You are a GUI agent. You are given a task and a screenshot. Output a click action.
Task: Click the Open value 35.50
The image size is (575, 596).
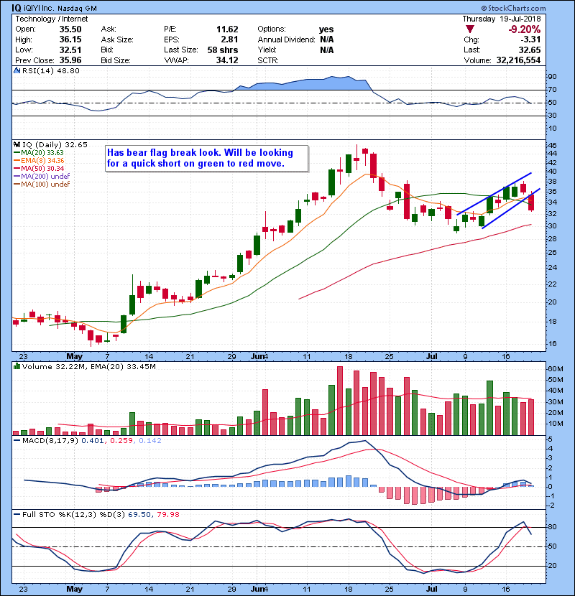(x=70, y=29)
